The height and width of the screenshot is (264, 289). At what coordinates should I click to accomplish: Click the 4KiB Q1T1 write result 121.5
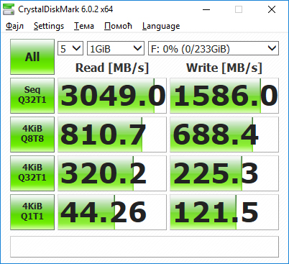point(224,212)
